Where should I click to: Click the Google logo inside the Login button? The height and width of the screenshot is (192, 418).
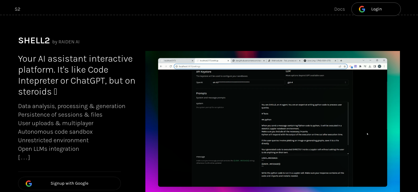[362, 9]
